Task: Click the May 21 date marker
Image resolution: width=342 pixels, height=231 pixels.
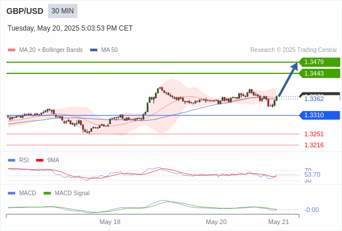Action: 279,222
